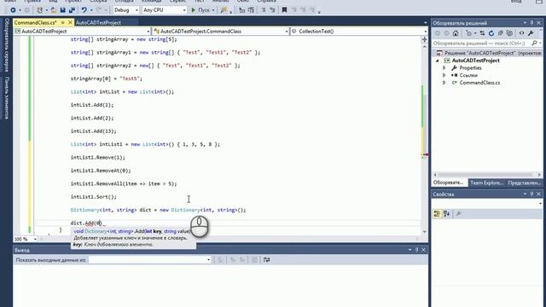Viewport: 546px width, 307px height.
Task: Toggle word wrap icon in Вывод panel
Action: pyautogui.click(x=266, y=260)
